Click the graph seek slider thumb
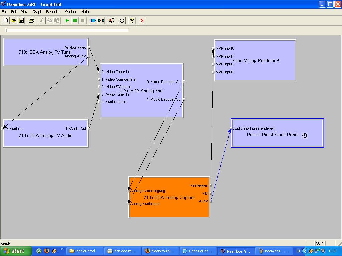The image size is (342, 256). point(6,31)
